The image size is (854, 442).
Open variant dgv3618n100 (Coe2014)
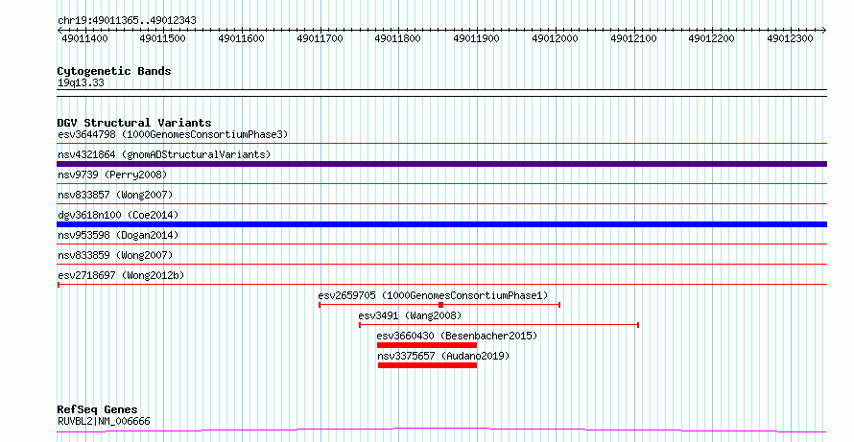[x=118, y=215]
